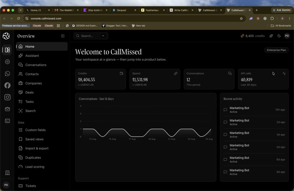Open Marketing Bot activity from 2d ago
This screenshot has height=191, width=294.
click(x=254, y=122)
